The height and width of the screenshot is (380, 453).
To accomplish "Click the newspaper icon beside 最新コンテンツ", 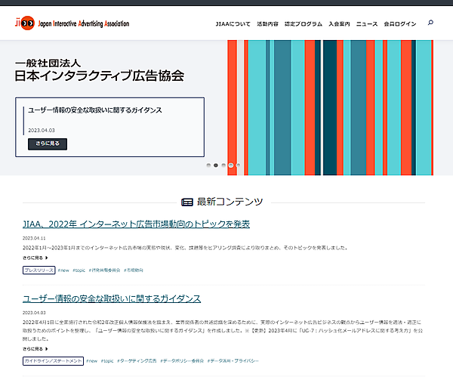I will 187,202.
